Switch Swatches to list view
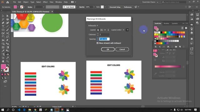Screen dimensions: 200x112 point(182,28)
